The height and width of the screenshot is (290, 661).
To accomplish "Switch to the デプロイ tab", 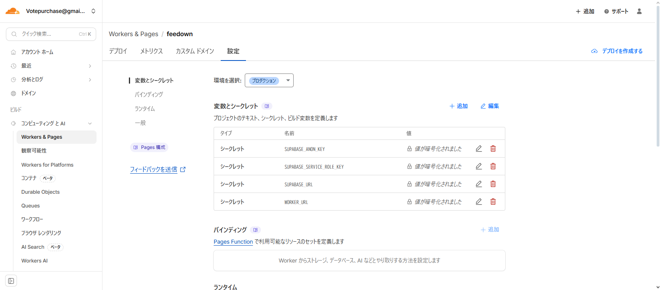I will point(118,51).
